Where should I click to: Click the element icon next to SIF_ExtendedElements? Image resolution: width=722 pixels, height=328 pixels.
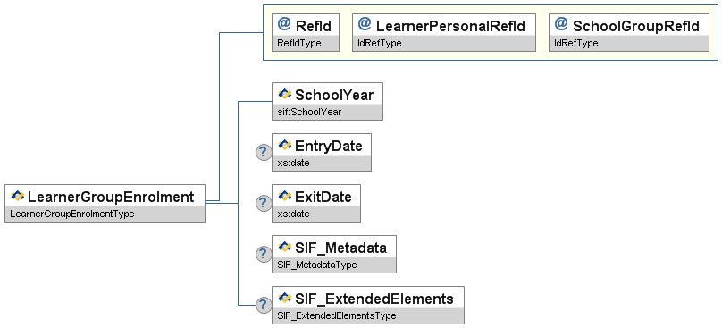[x=285, y=298]
